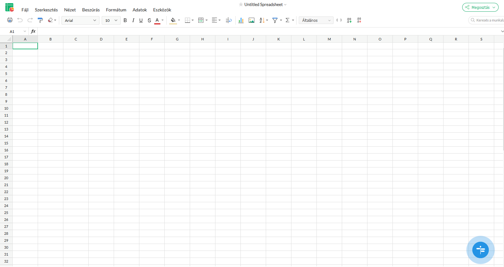Open the Beszúrás menu

click(x=91, y=10)
